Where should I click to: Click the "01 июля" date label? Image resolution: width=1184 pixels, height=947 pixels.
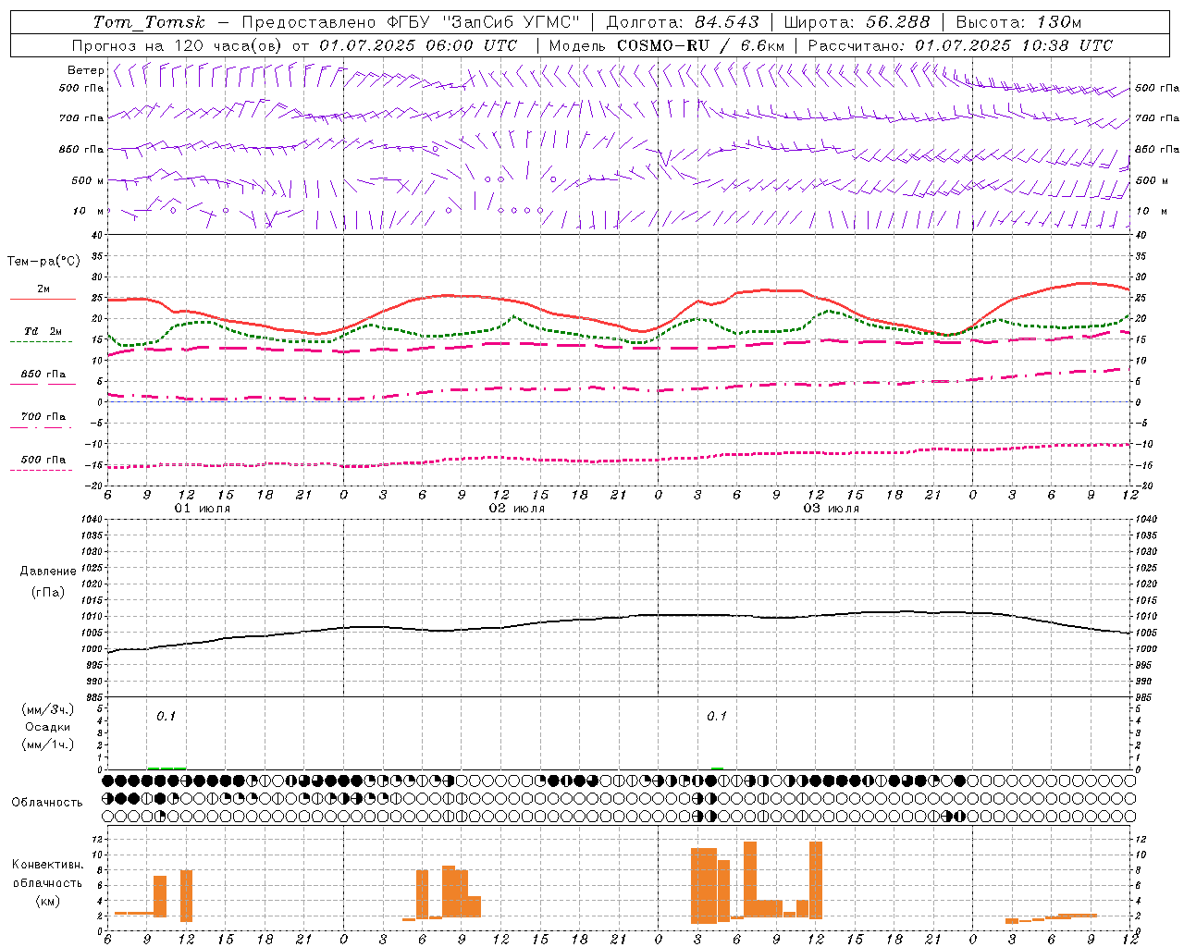pos(203,509)
